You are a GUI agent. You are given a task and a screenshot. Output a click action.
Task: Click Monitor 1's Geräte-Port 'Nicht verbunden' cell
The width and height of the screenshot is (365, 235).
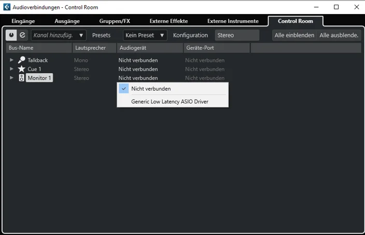coord(205,78)
